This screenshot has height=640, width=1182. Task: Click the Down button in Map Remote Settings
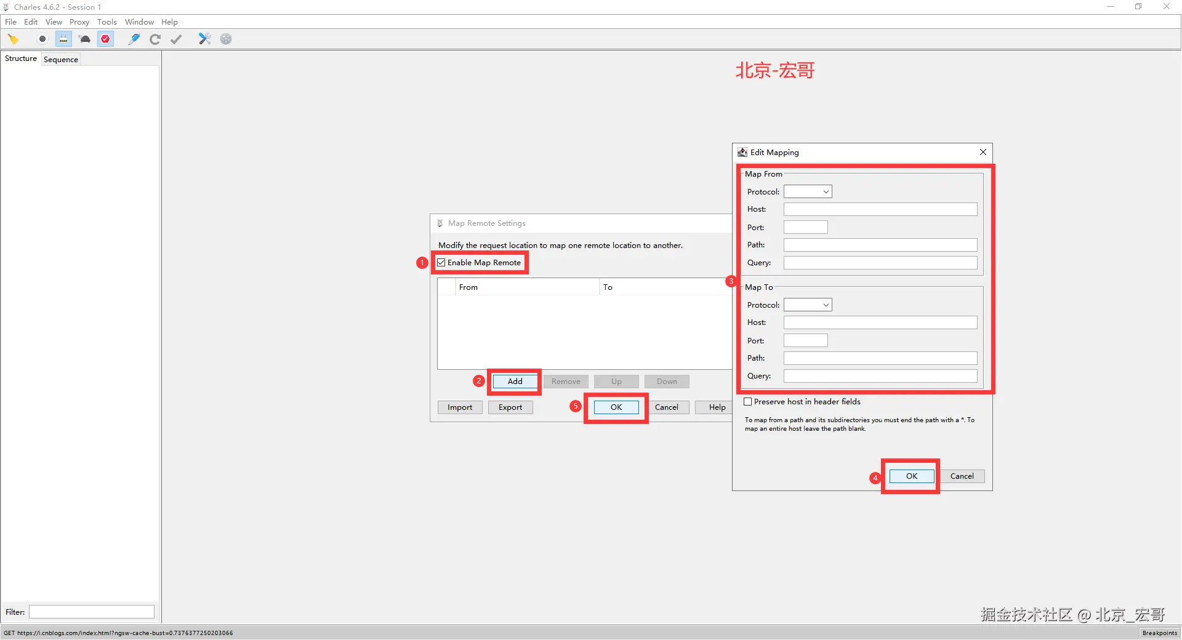pyautogui.click(x=667, y=382)
